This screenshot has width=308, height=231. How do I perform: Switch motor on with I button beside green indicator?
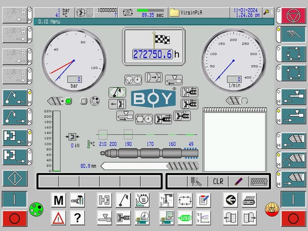pyautogui.click(x=15, y=199)
